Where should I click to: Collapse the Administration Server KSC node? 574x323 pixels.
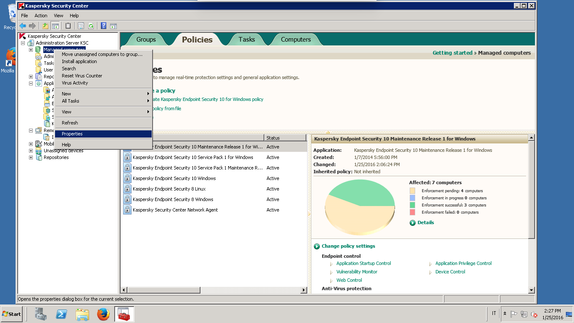tap(23, 43)
